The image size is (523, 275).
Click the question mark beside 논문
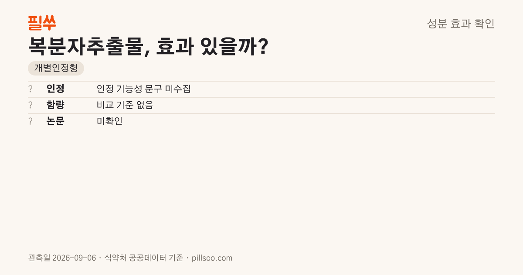(x=31, y=121)
